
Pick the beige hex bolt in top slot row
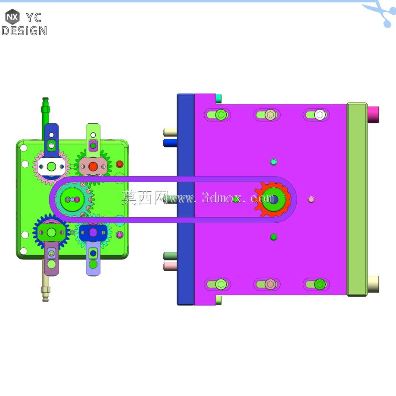pos(270,115)
